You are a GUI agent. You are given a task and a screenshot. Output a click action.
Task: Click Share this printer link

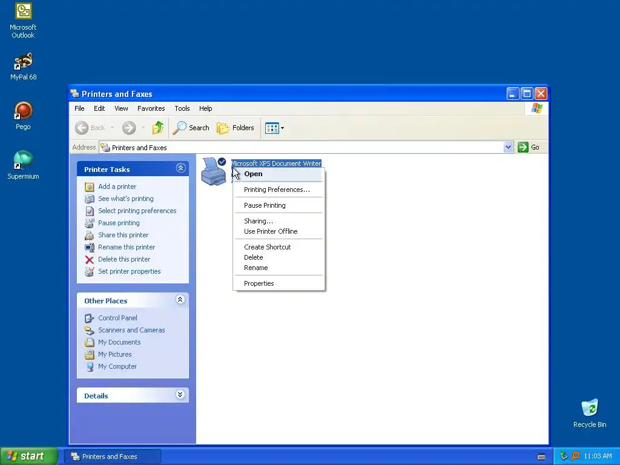coord(124,235)
